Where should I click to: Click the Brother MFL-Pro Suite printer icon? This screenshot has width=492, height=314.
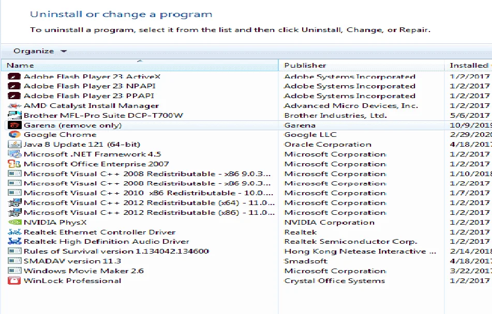point(14,115)
